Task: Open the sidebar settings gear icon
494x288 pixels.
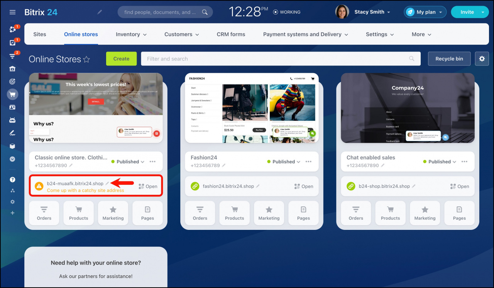Action: [x=12, y=202]
